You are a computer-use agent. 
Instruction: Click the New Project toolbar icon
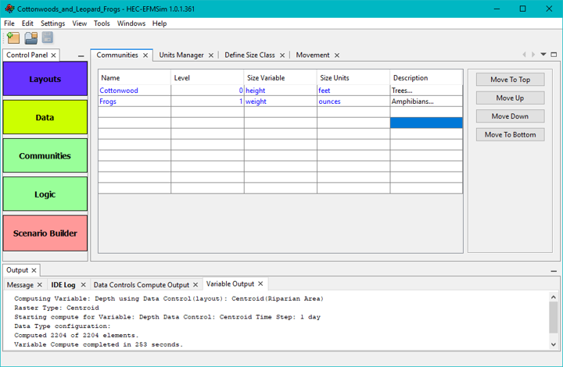click(13, 37)
